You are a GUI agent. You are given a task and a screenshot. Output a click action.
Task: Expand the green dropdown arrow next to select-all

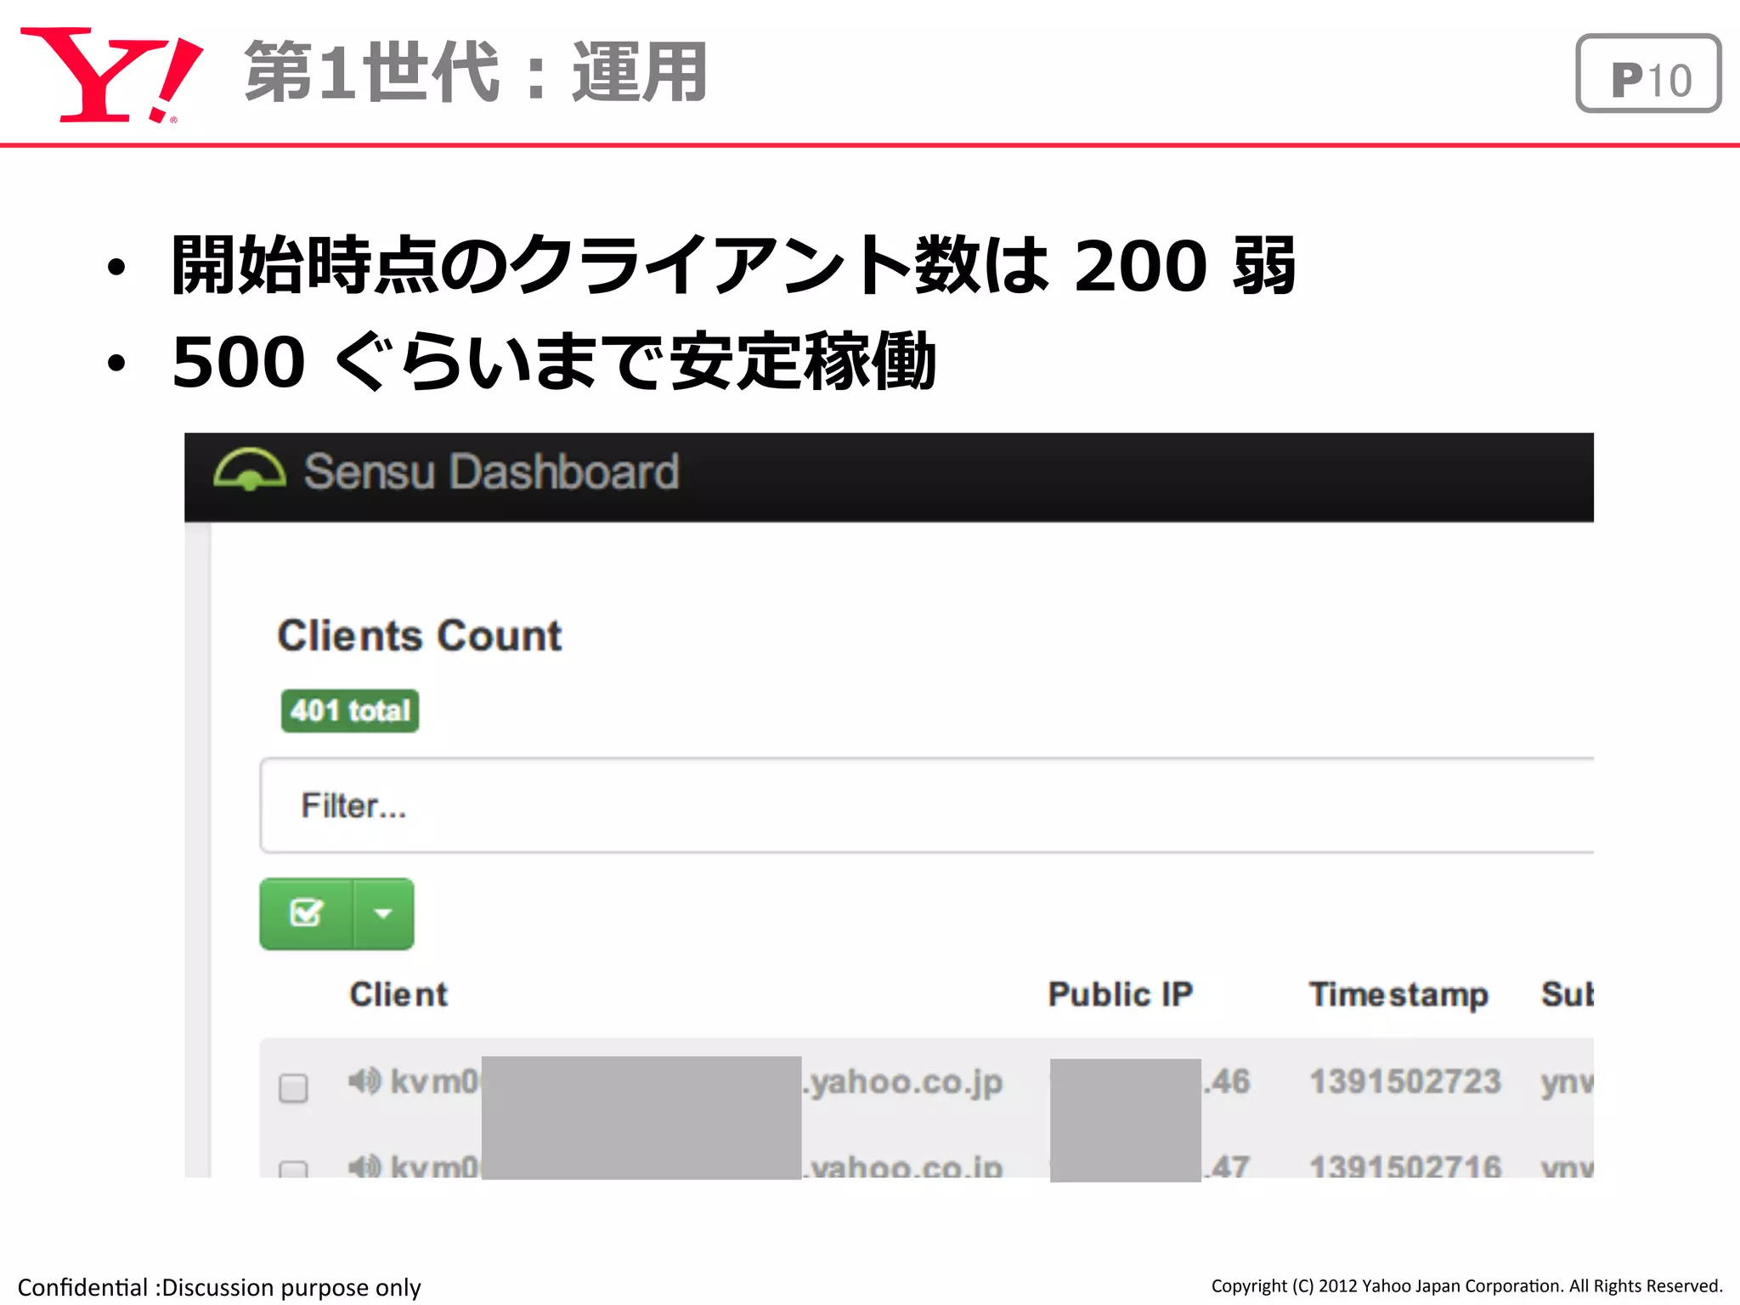[384, 913]
